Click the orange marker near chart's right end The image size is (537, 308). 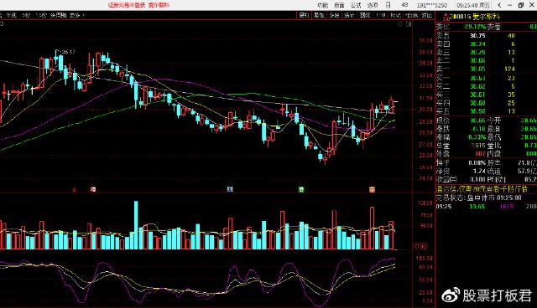coord(372,189)
